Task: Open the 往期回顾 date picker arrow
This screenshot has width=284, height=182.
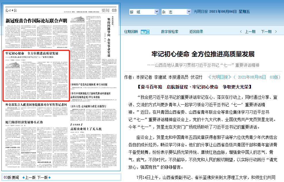Action: 148,32
